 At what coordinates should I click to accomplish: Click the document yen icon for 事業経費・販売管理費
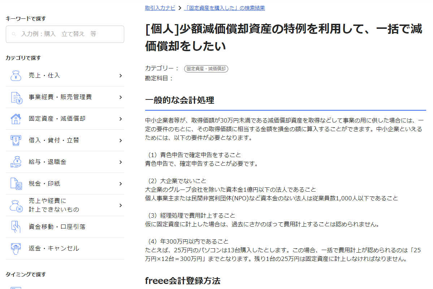click(16, 98)
